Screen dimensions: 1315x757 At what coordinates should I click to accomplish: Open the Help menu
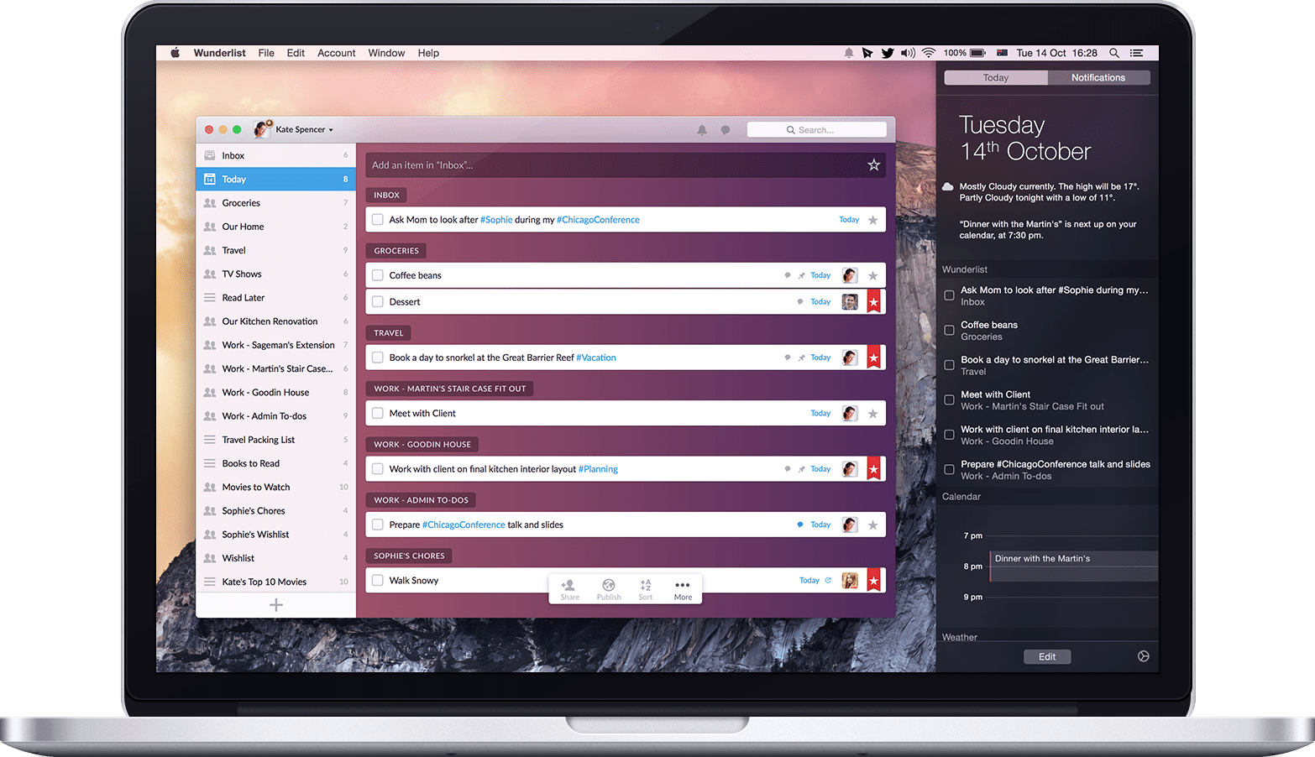(x=428, y=53)
